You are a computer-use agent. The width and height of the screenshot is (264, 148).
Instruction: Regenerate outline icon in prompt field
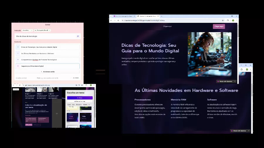(78, 36)
